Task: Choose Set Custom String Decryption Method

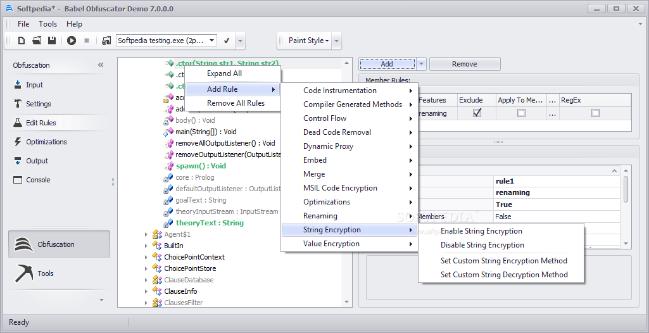Action: (x=501, y=275)
